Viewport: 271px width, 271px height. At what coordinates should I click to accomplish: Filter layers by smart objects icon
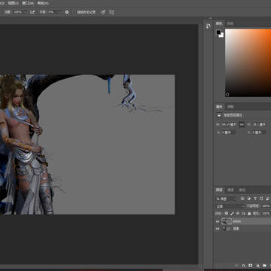pos(267,199)
